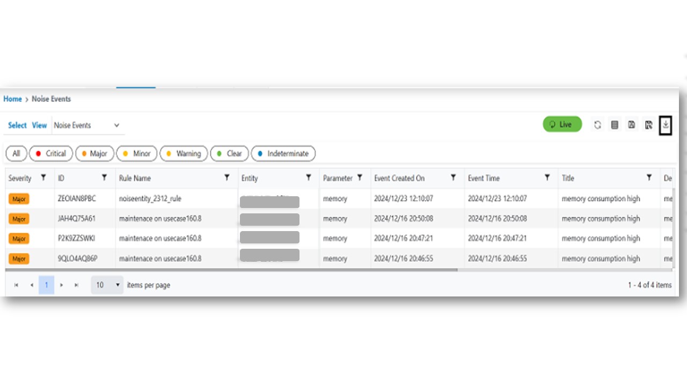Click rule name in row JAH4Q75A61
The image size is (687, 386).
point(160,219)
